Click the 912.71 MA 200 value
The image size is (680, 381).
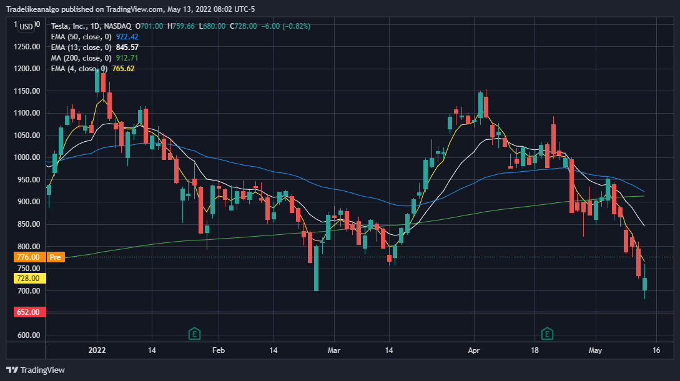127,58
